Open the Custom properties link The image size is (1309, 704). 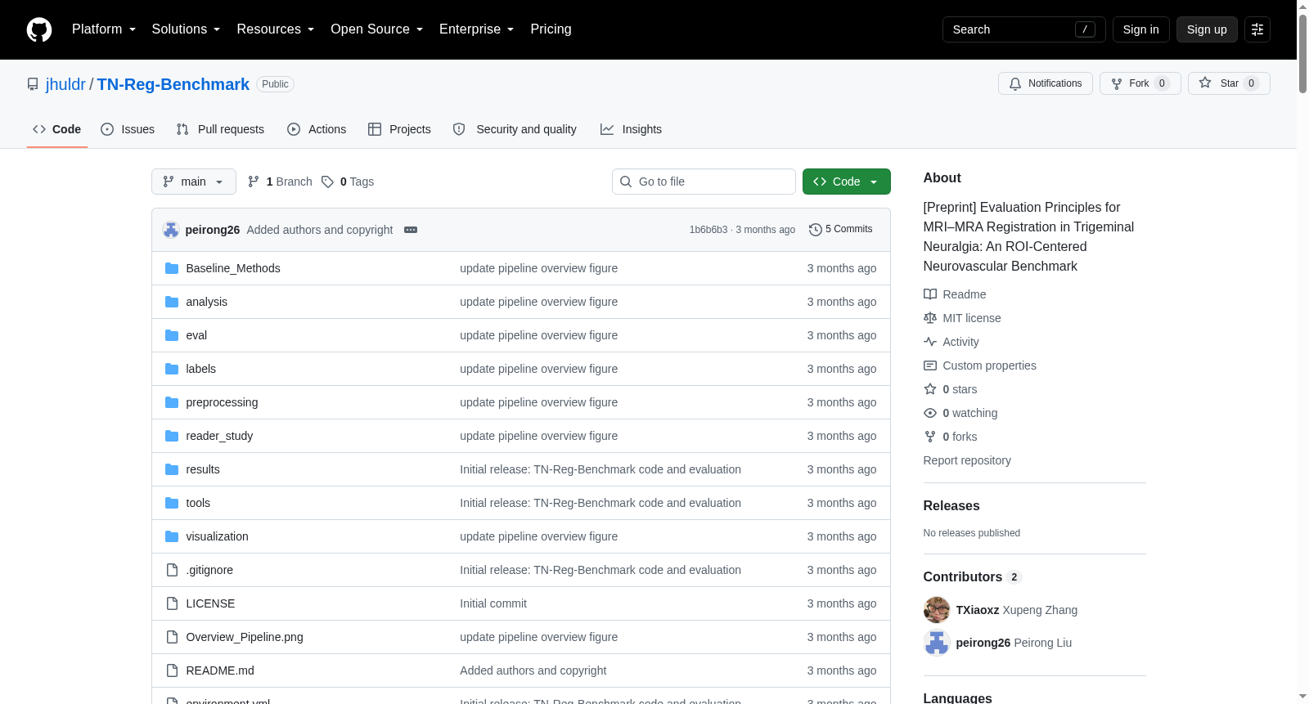pos(980,365)
